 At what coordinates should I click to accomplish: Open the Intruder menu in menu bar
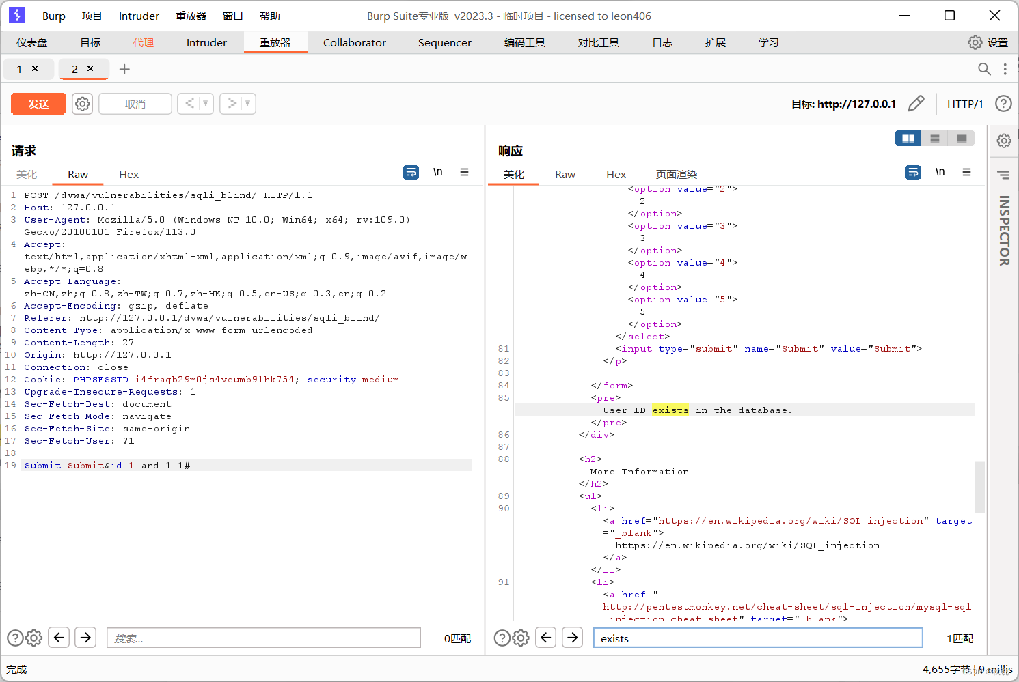(x=139, y=16)
